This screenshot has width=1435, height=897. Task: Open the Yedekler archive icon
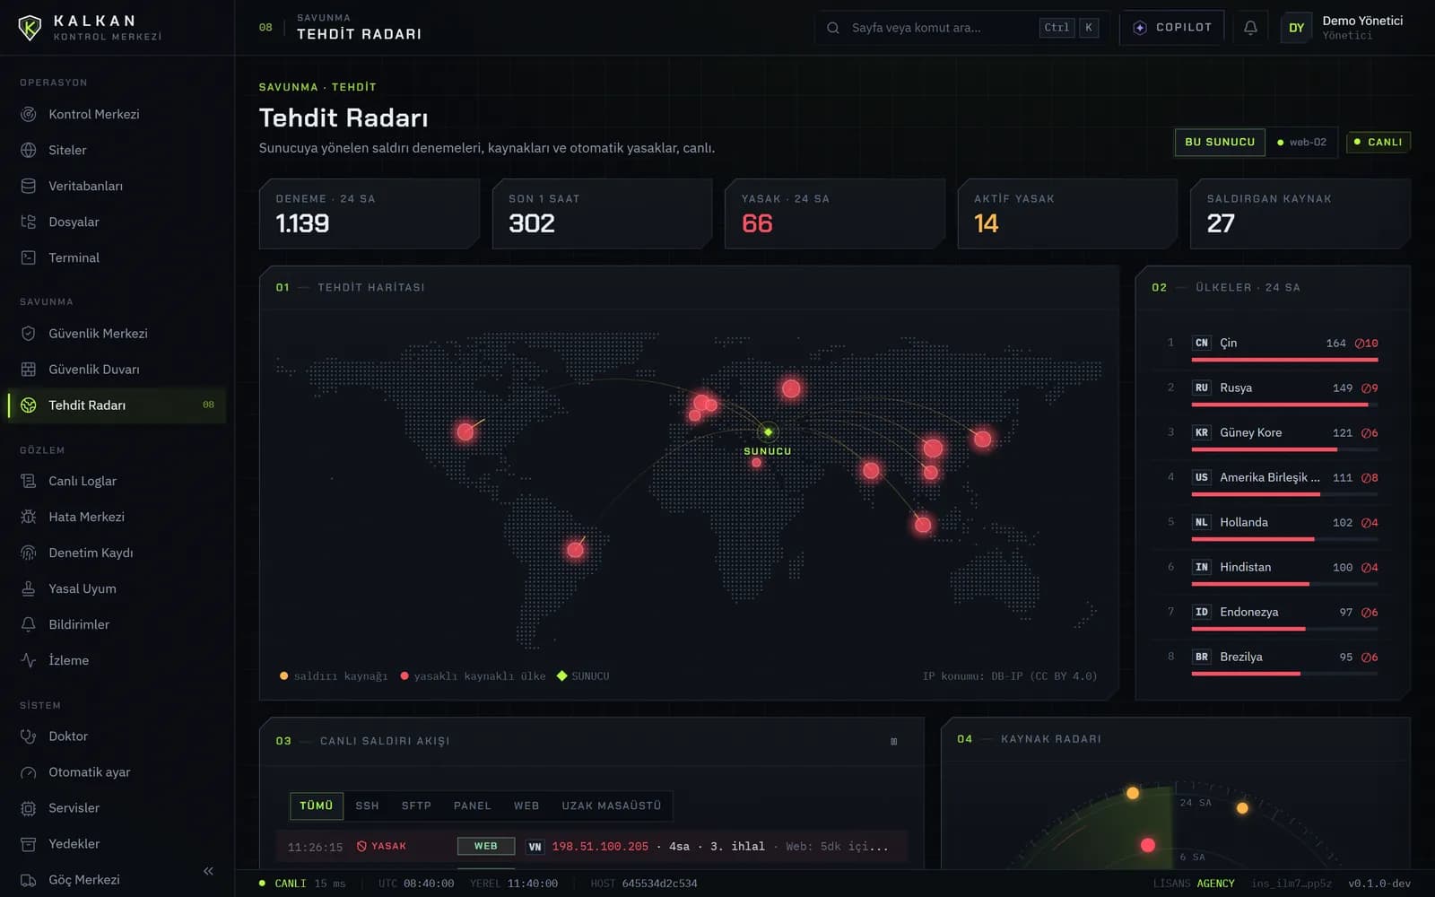click(29, 844)
